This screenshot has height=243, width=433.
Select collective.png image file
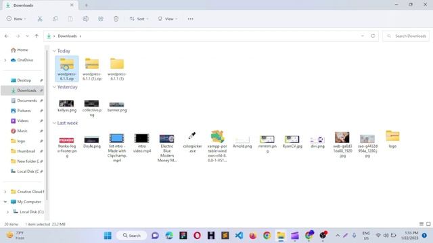tap(92, 108)
